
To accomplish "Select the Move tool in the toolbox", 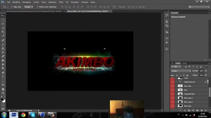I will tap(3, 16).
